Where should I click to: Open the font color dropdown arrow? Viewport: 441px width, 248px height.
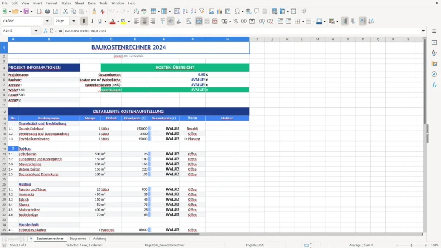pos(118,22)
